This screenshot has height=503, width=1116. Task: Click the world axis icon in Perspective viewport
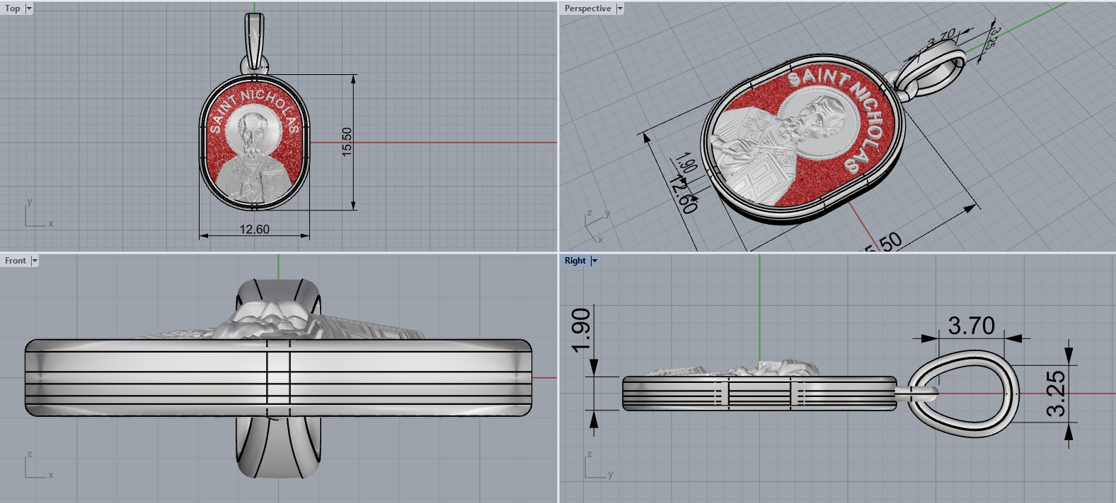click(595, 226)
